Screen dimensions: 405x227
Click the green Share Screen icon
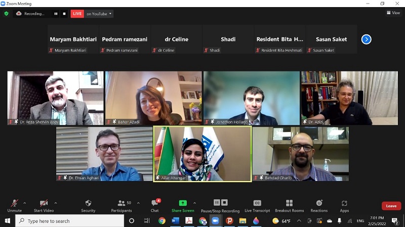coord(183,203)
